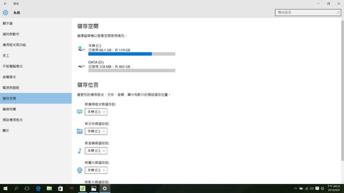This screenshot has height=193, width=344.
Task: Select 電源與睡眠 in the sidebar
Action: click(x=36, y=88)
